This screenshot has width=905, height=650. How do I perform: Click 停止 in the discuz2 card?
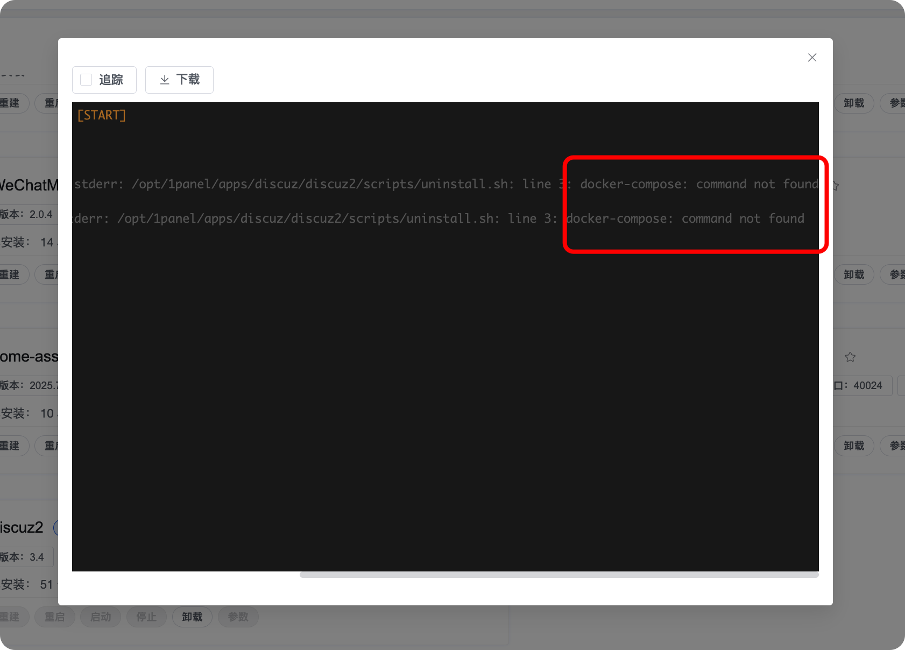(146, 617)
